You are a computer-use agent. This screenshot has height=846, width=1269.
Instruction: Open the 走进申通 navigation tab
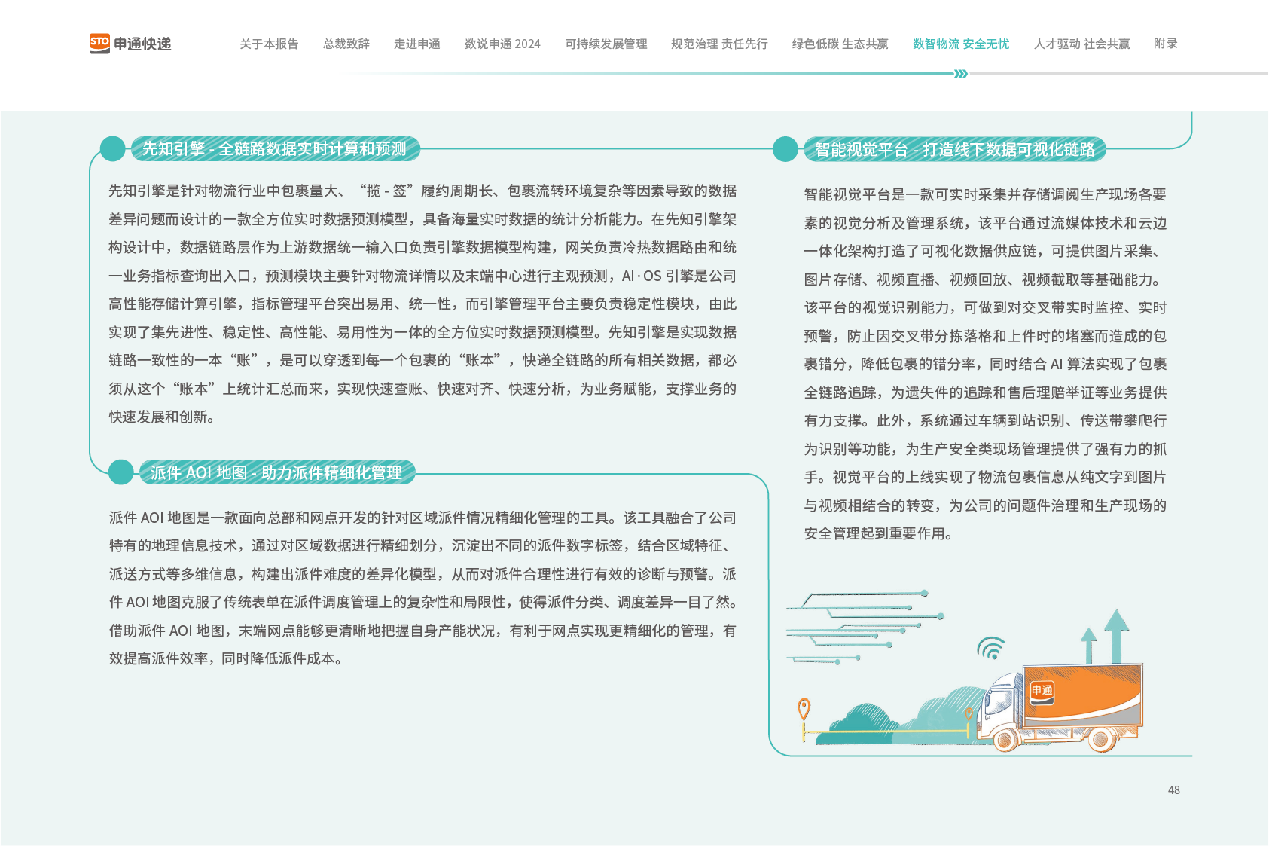coord(416,44)
